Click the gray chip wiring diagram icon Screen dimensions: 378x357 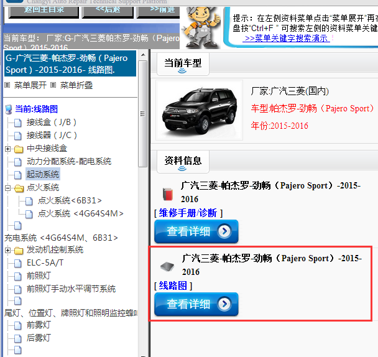[x=167, y=267]
